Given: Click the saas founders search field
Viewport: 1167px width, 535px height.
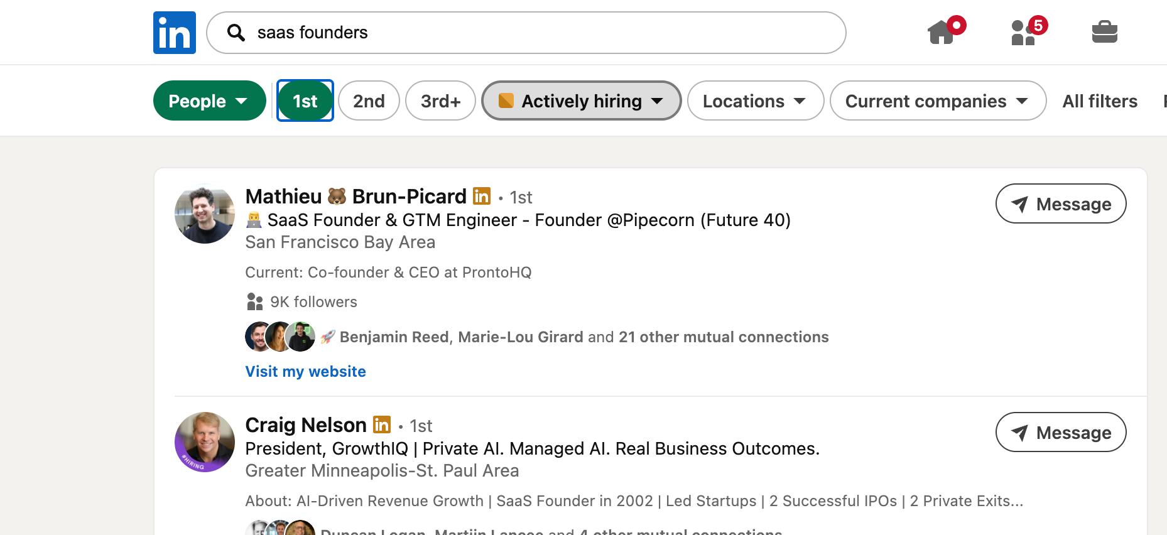Looking at the screenshot, I should (526, 33).
